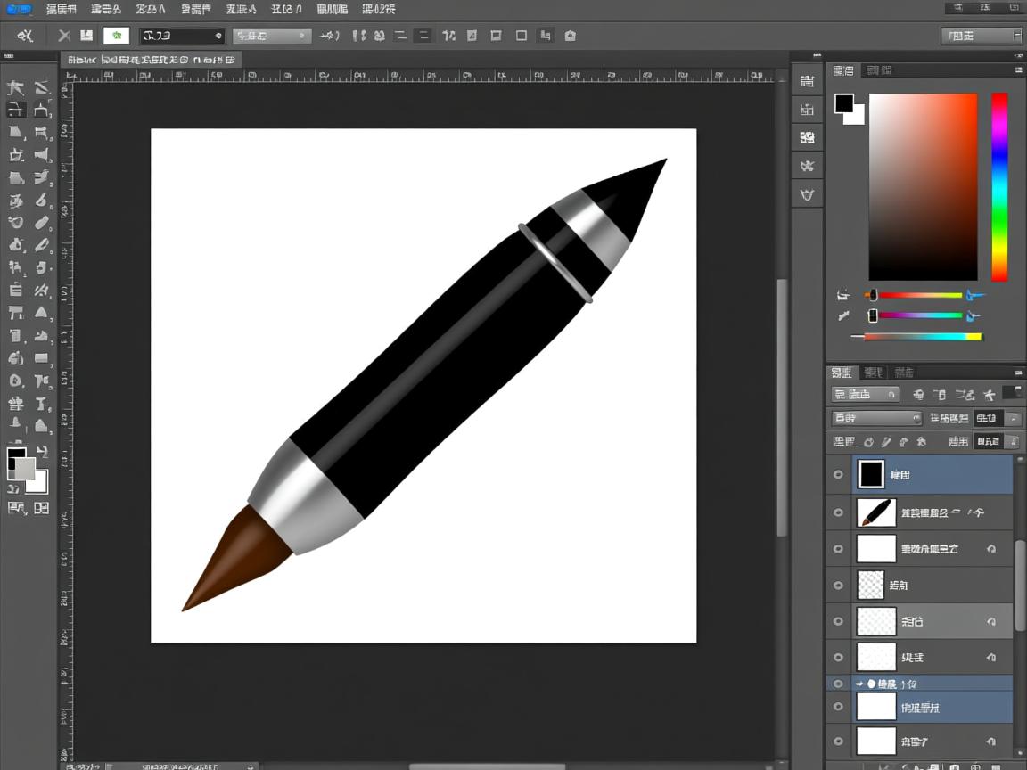
Task: Open the blend mode dropdown in Layers panel
Action: point(876,418)
